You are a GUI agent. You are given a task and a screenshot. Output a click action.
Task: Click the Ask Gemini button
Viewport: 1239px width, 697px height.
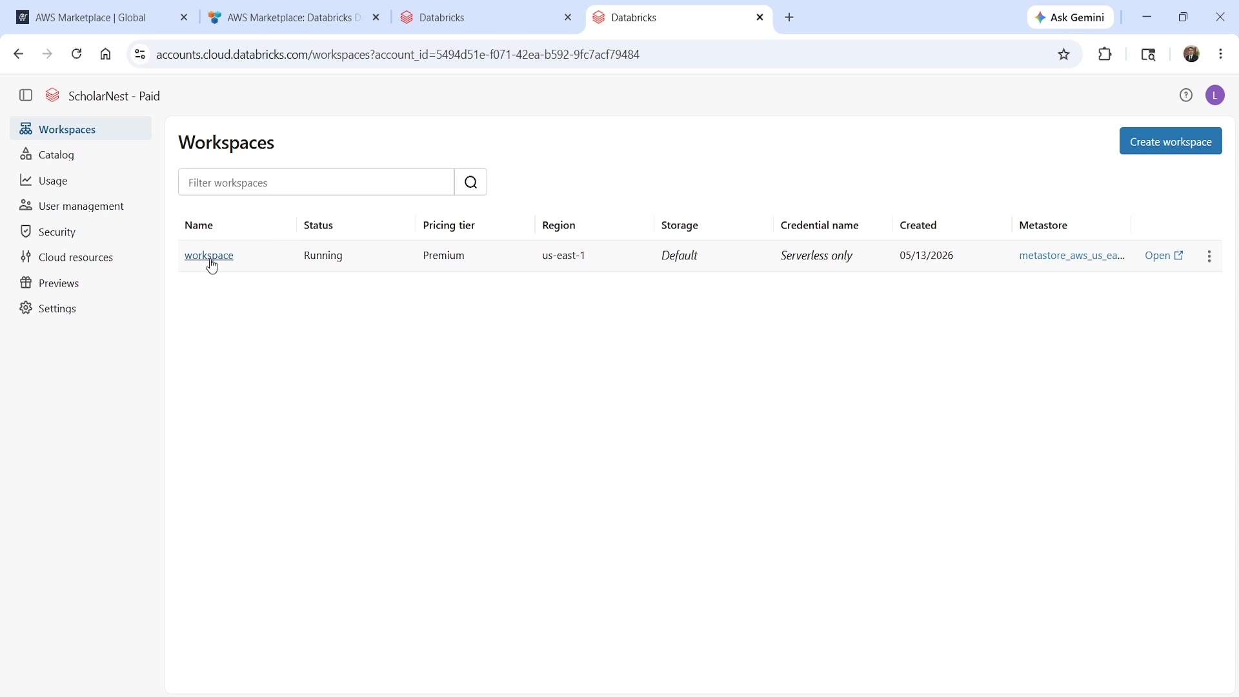pyautogui.click(x=1071, y=18)
